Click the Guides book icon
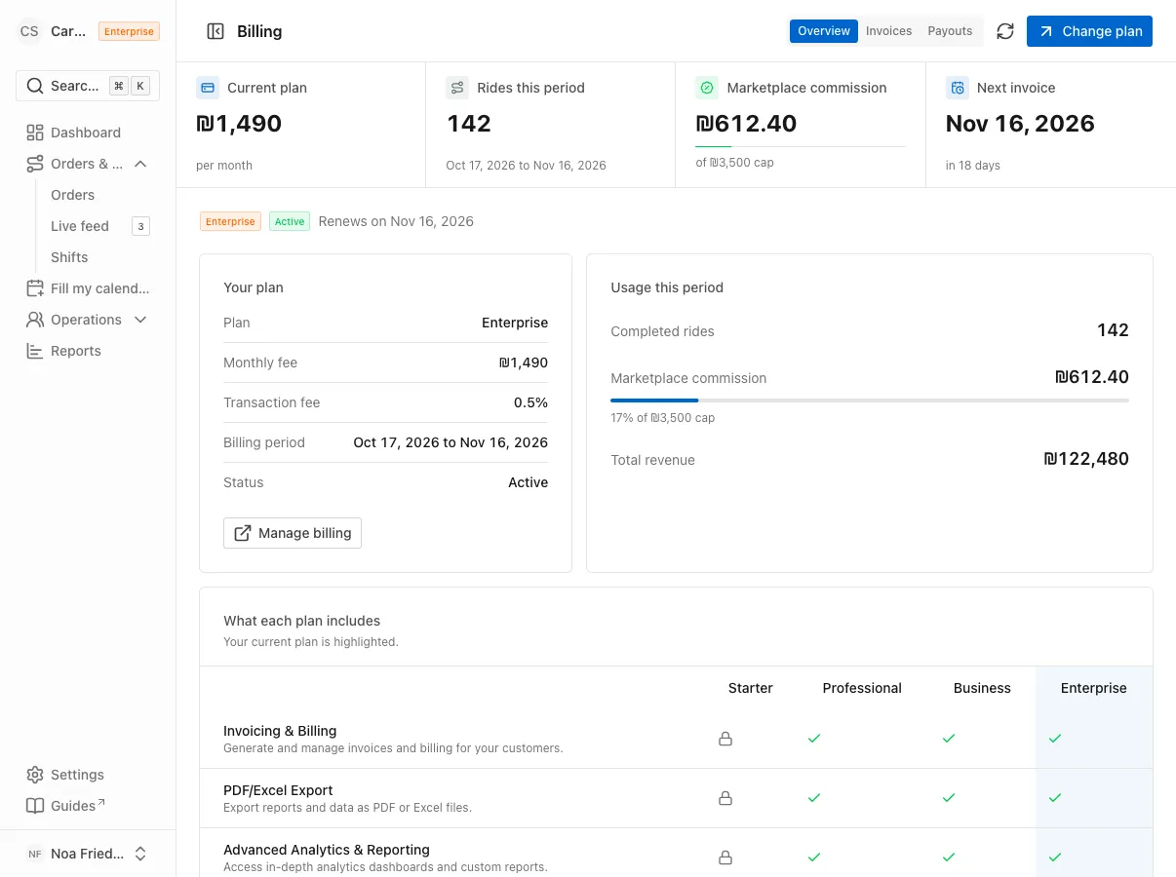This screenshot has width=1176, height=877. (35, 806)
